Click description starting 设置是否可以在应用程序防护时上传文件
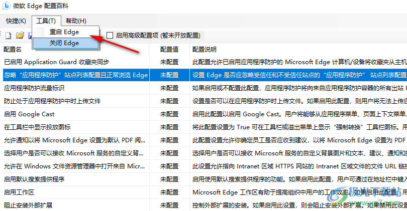Screen dimensions: 407x211 299,101
